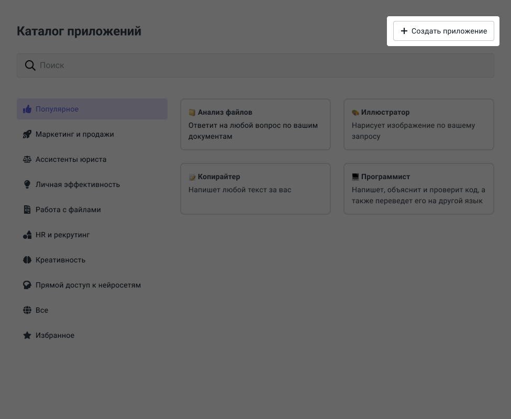Open the Иллюстратор app card
511x419 pixels.
419,125
